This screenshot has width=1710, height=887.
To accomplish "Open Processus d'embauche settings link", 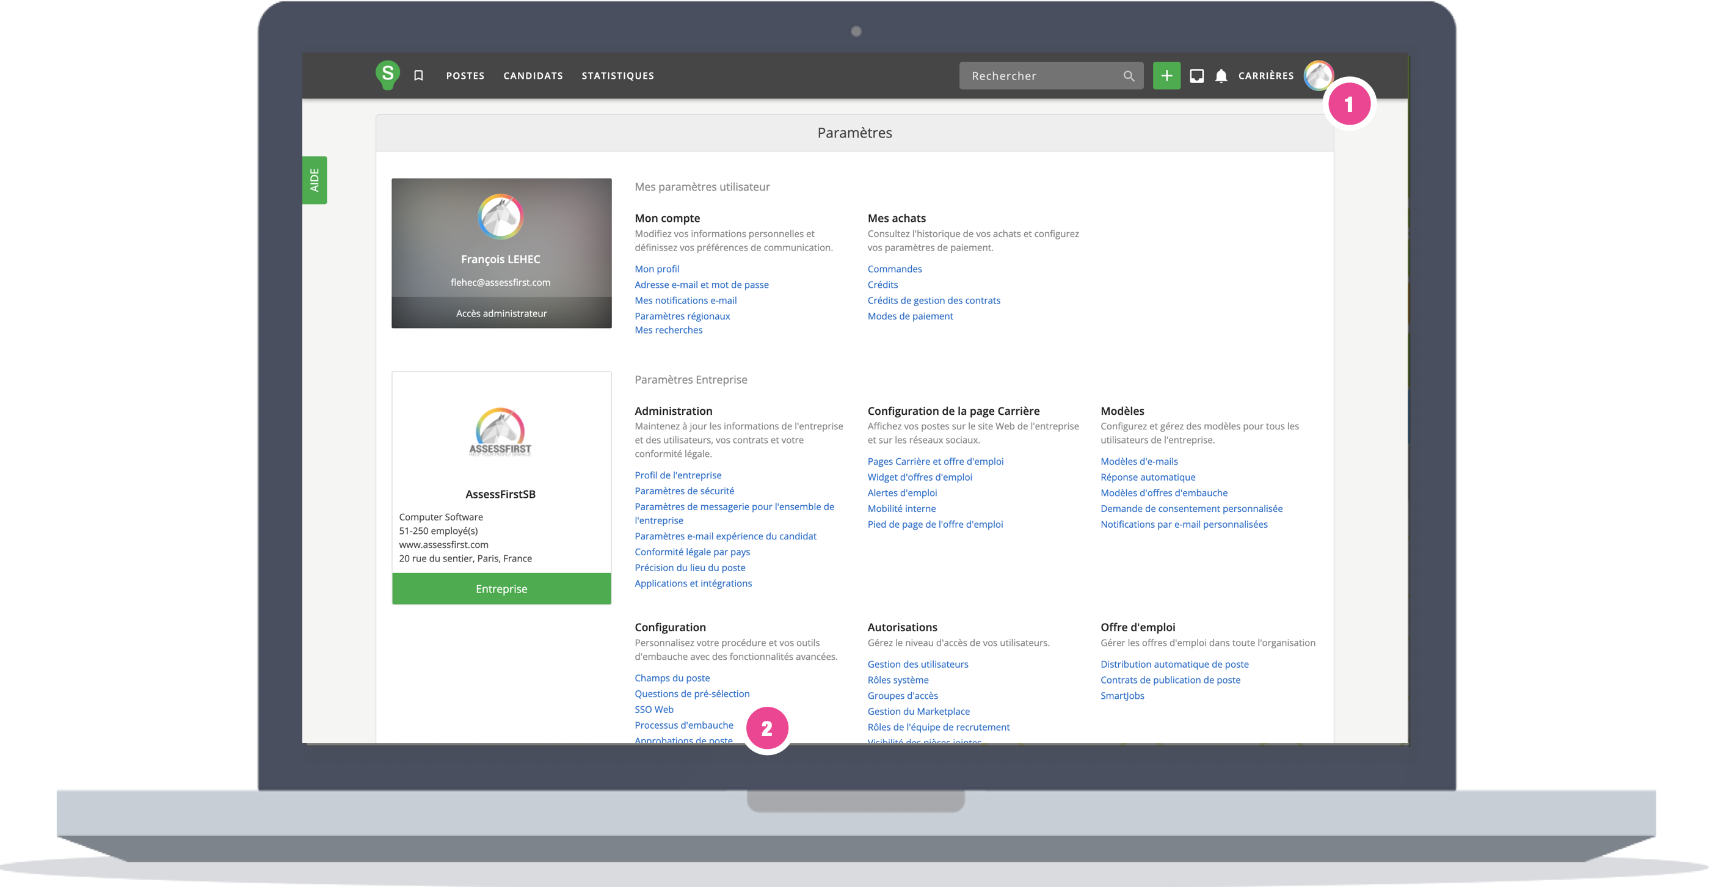I will pos(684,725).
